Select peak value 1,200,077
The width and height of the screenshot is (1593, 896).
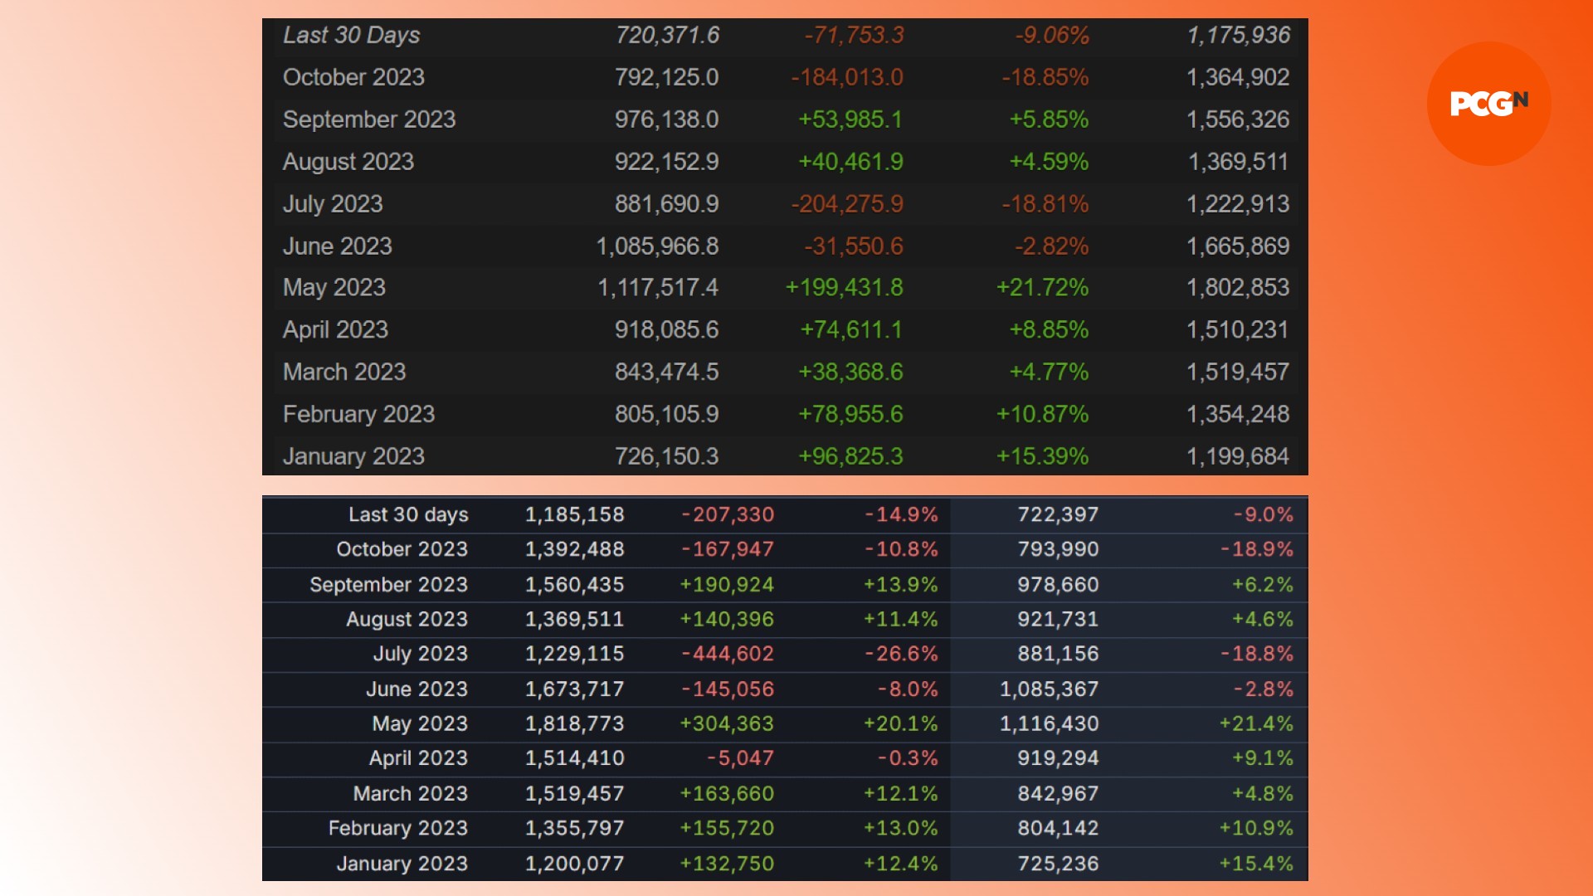(575, 864)
